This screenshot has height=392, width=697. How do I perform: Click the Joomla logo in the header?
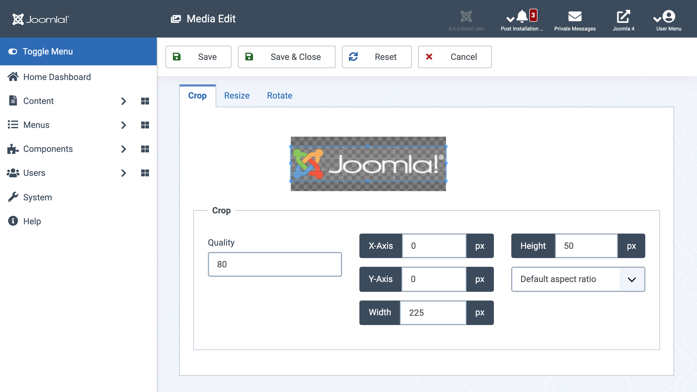coord(41,19)
